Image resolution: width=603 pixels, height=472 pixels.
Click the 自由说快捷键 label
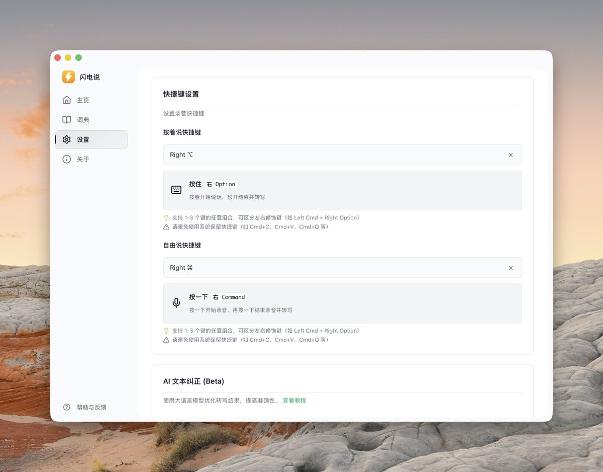[x=182, y=245]
